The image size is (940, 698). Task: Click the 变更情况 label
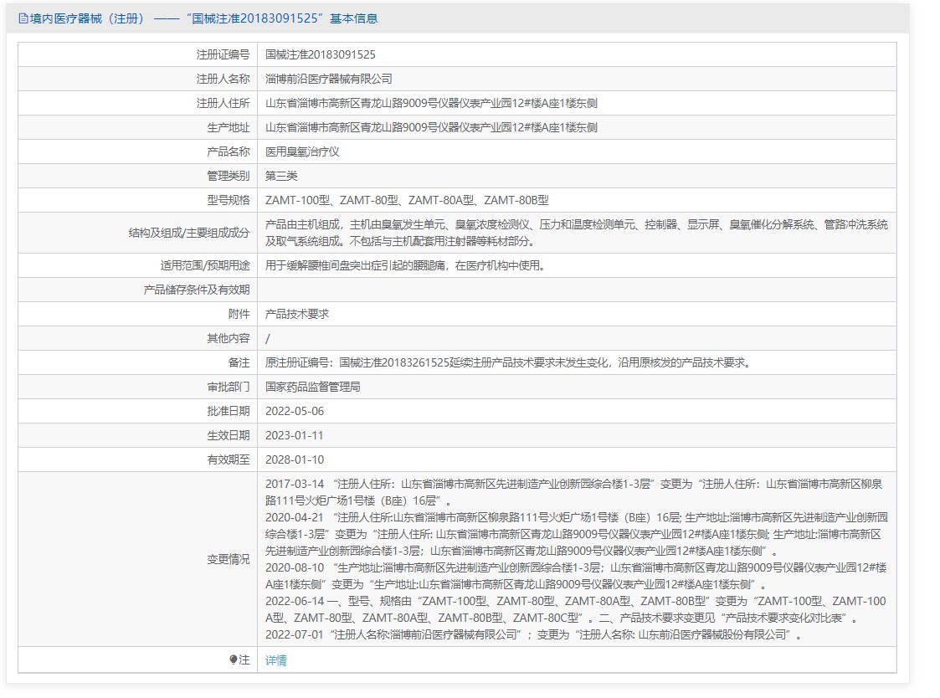pyautogui.click(x=229, y=559)
